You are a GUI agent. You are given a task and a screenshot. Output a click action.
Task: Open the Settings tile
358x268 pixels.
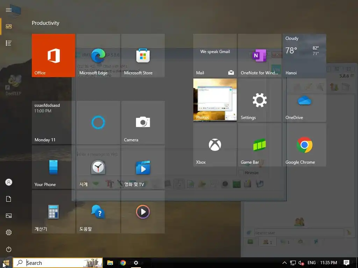pos(260,100)
